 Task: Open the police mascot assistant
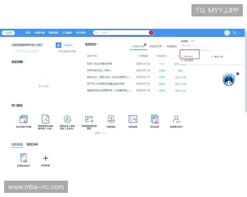point(229,80)
